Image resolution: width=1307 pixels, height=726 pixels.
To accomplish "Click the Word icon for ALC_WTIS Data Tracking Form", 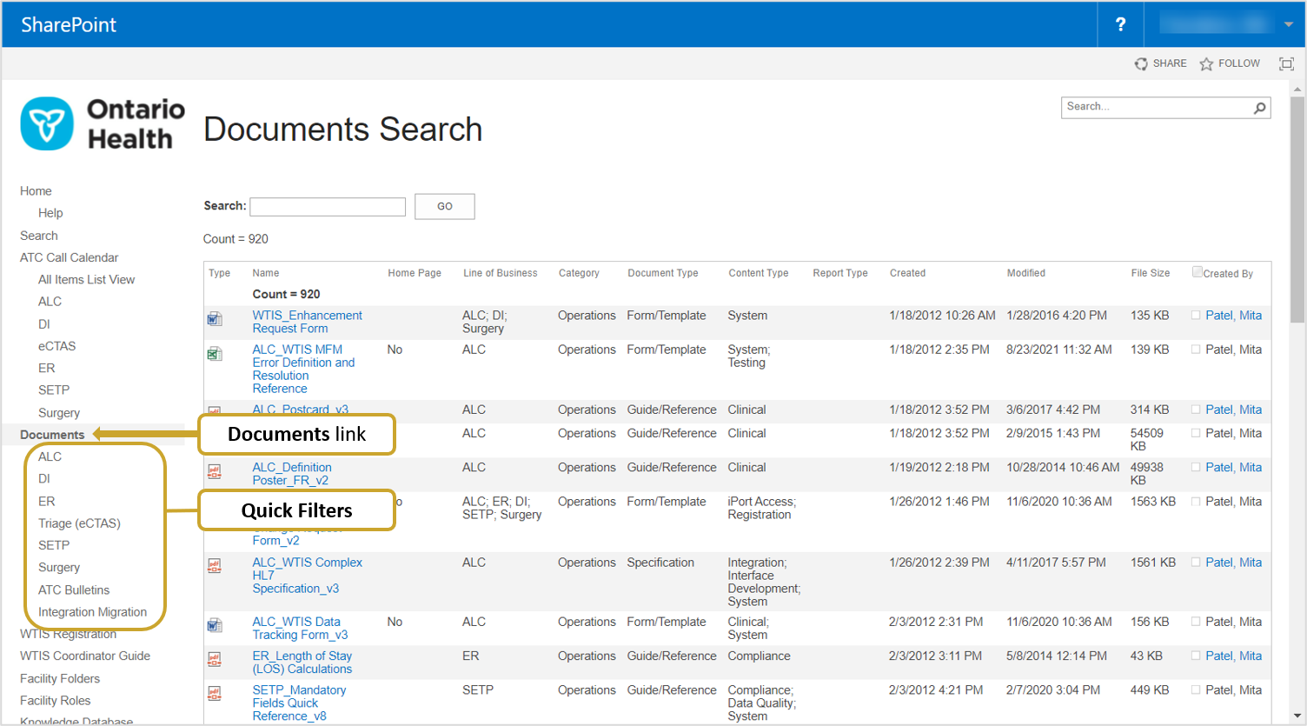I will pyautogui.click(x=215, y=625).
